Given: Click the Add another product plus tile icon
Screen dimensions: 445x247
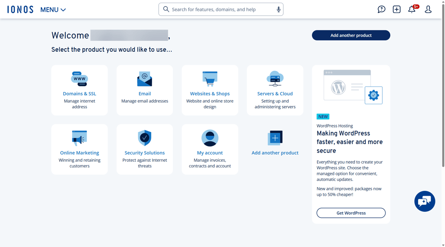Looking at the screenshot, I should 275,138.
